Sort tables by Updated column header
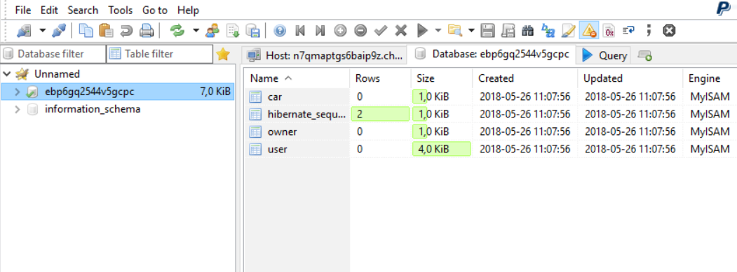 pyautogui.click(x=630, y=78)
